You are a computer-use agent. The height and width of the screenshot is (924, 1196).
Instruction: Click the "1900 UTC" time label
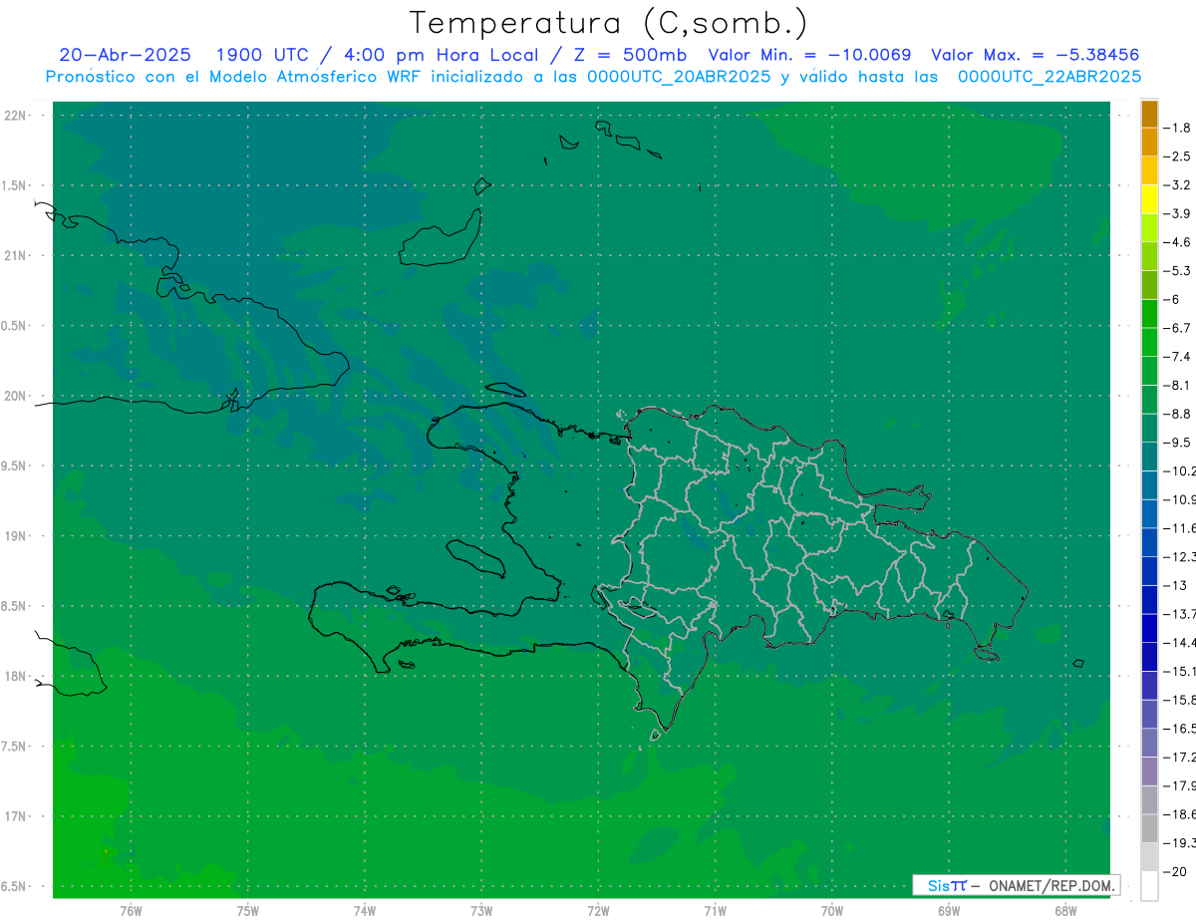pyautogui.click(x=262, y=55)
